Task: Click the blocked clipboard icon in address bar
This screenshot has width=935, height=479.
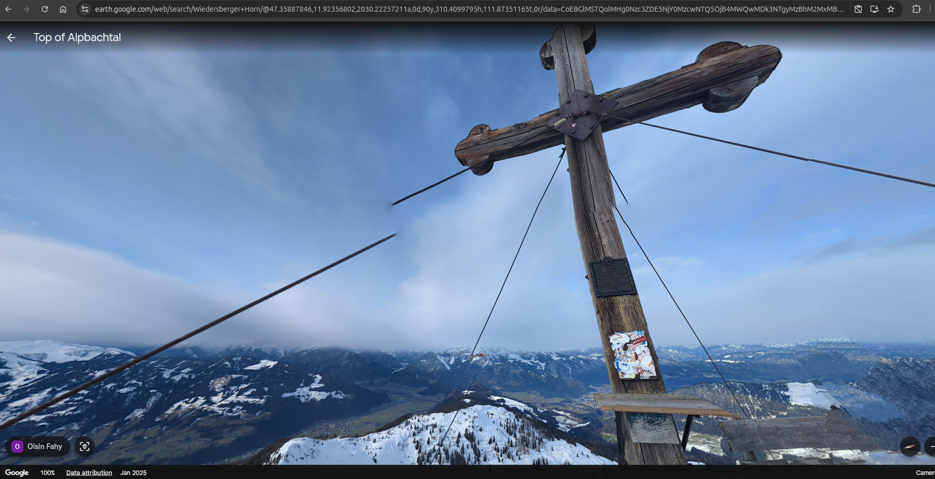Action: (858, 9)
